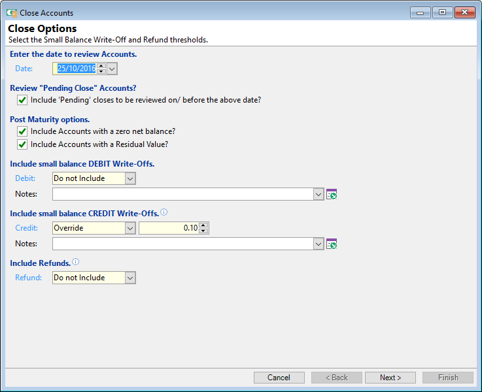
Task: Open the Refund dropdown list
Action: click(129, 278)
